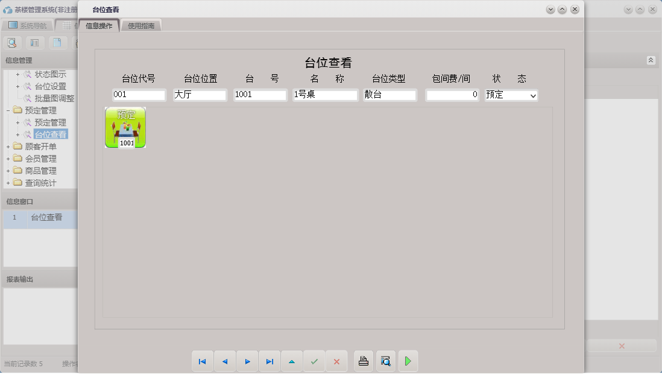Maximize the 台位查看 dialog with up-chevron button
The width and height of the screenshot is (662, 374).
(x=562, y=9)
